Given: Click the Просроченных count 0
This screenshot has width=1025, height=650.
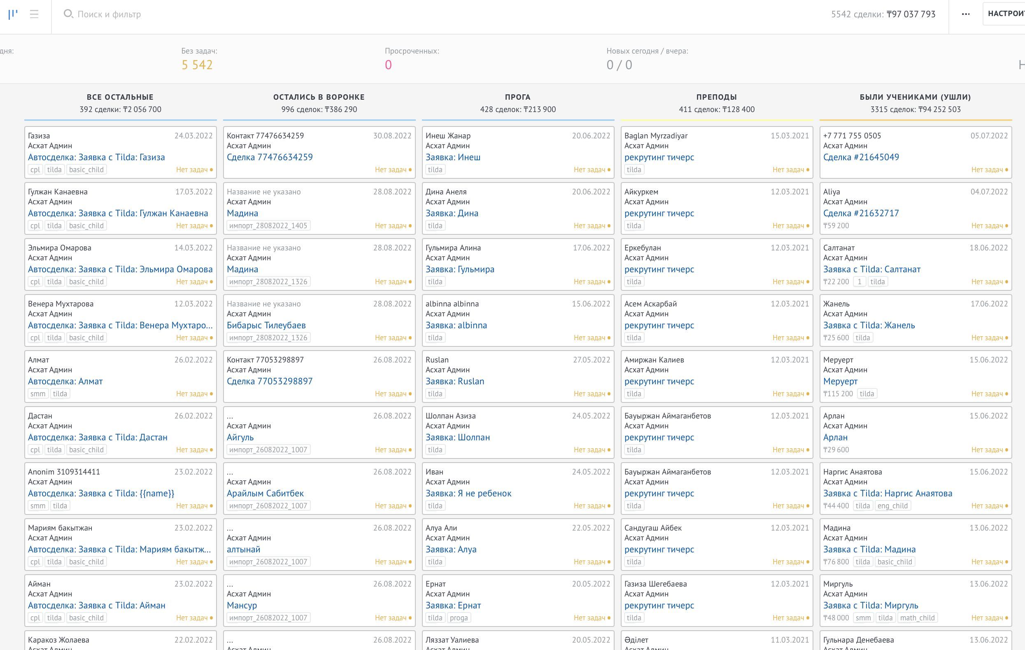Looking at the screenshot, I should [388, 65].
